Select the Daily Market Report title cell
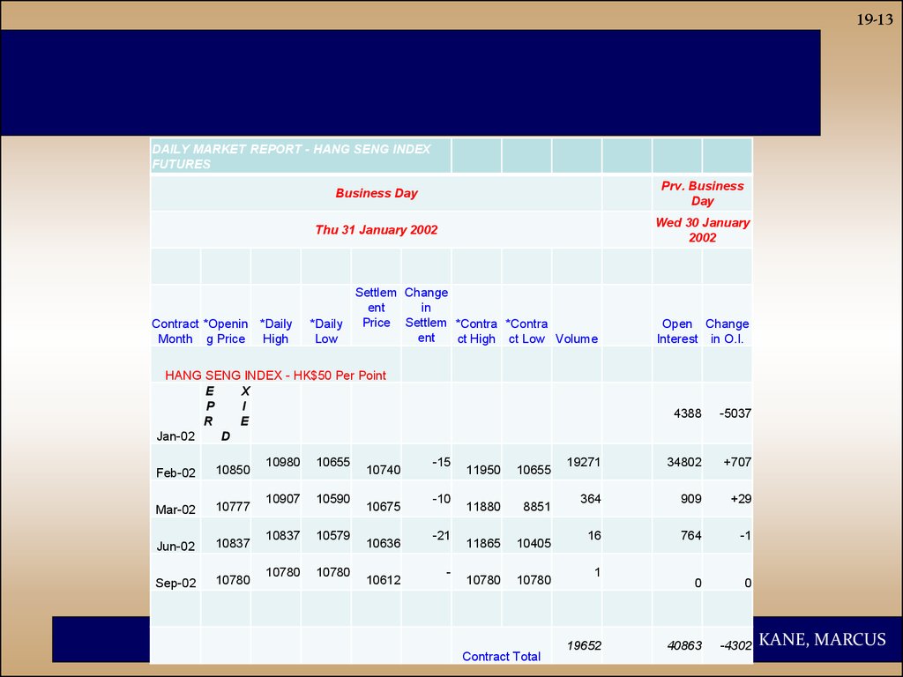The height and width of the screenshot is (677, 903). (x=301, y=156)
